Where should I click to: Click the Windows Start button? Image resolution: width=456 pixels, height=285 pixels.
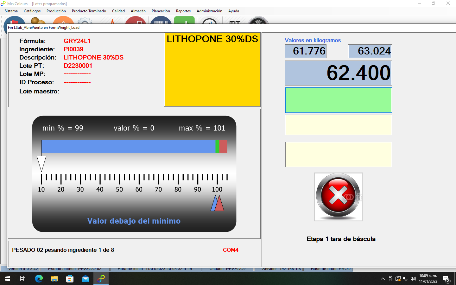tap(8, 279)
